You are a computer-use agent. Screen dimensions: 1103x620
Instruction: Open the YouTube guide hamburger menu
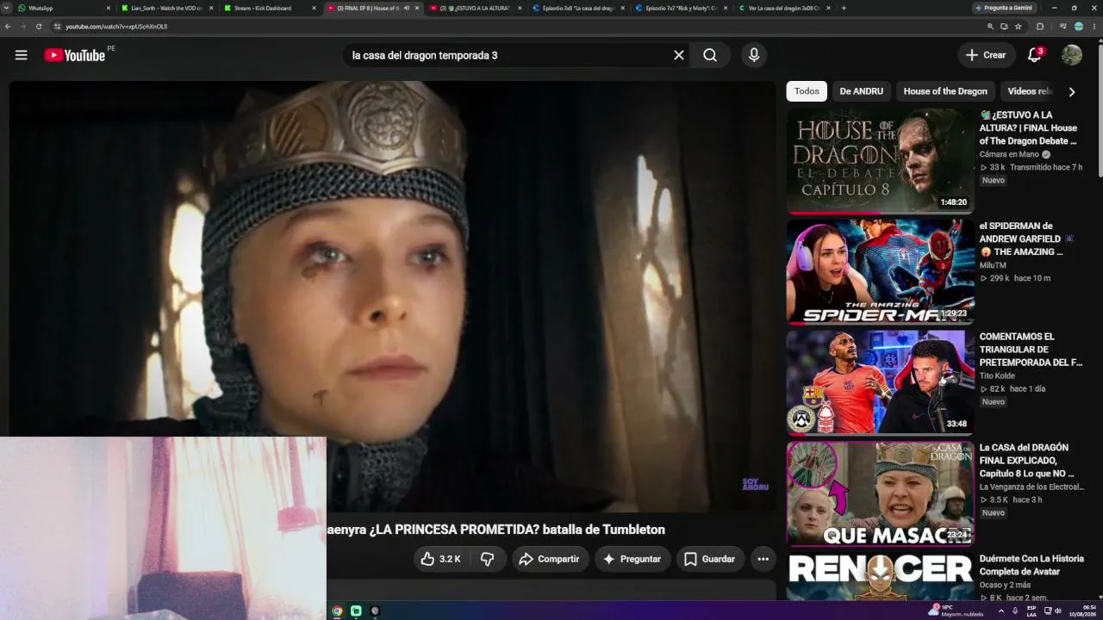tap(21, 55)
